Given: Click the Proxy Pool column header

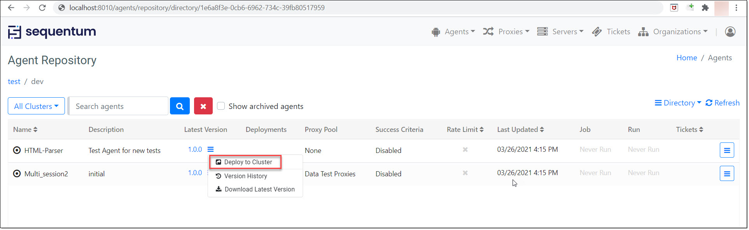Looking at the screenshot, I should (x=321, y=130).
